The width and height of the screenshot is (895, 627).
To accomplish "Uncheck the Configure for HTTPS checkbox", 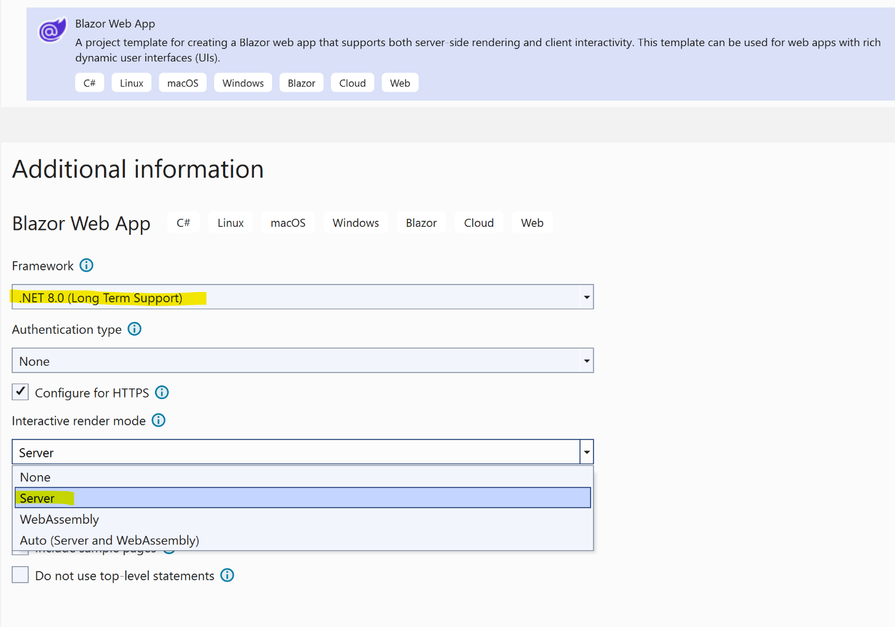I will coord(20,392).
